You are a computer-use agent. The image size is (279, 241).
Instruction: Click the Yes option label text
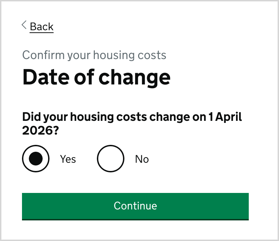[x=68, y=159]
